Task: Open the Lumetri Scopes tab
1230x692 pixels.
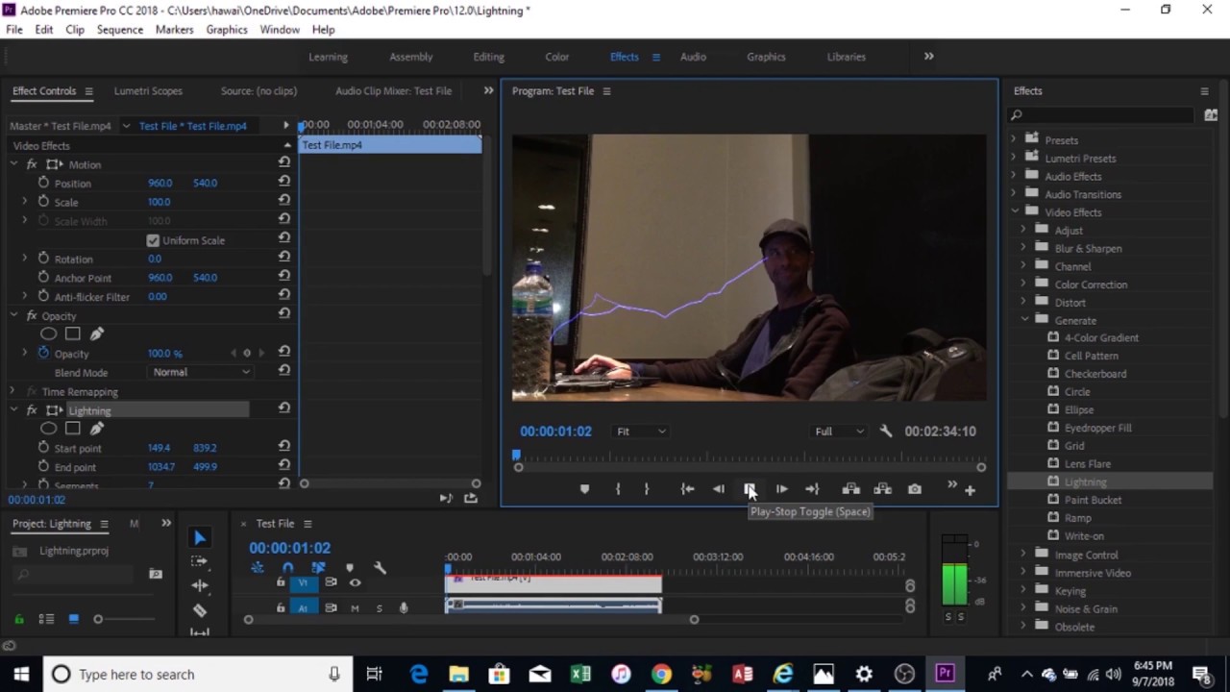Action: 148,91
